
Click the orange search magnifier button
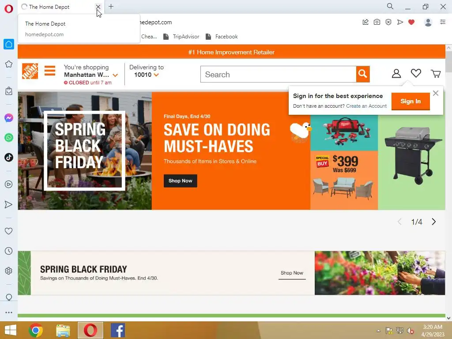point(363,74)
